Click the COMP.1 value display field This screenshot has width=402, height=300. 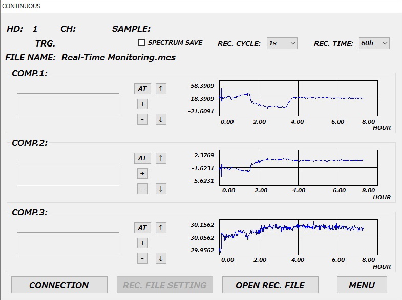click(x=68, y=104)
